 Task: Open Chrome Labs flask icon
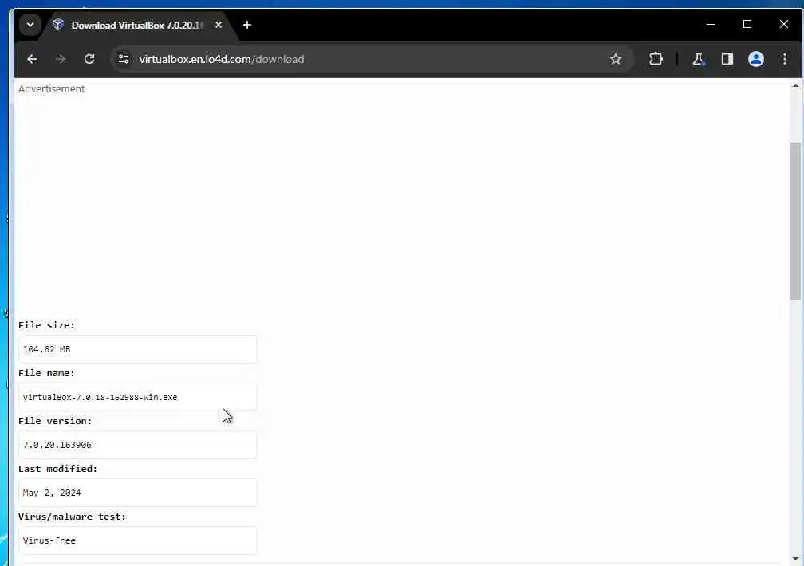699,60
